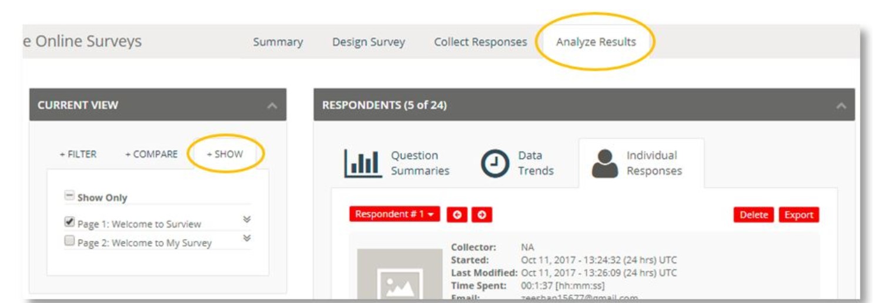Image resolution: width=876 pixels, height=303 pixels.
Task: Check Page 2: Welcome to My Survey
Action: 69,241
